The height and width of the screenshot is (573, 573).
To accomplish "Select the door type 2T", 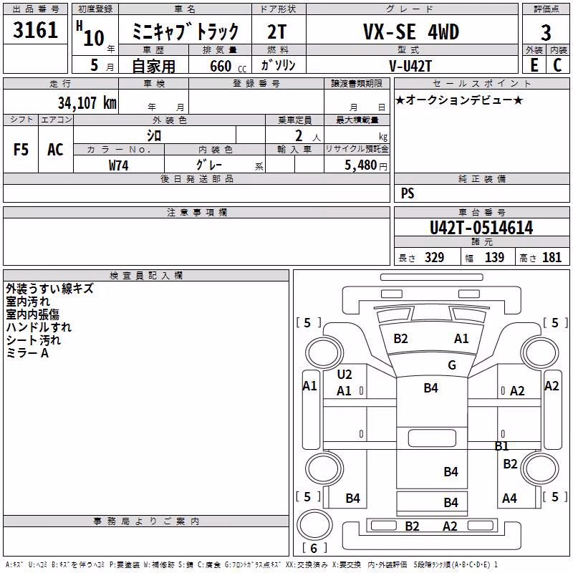I will click(276, 32).
